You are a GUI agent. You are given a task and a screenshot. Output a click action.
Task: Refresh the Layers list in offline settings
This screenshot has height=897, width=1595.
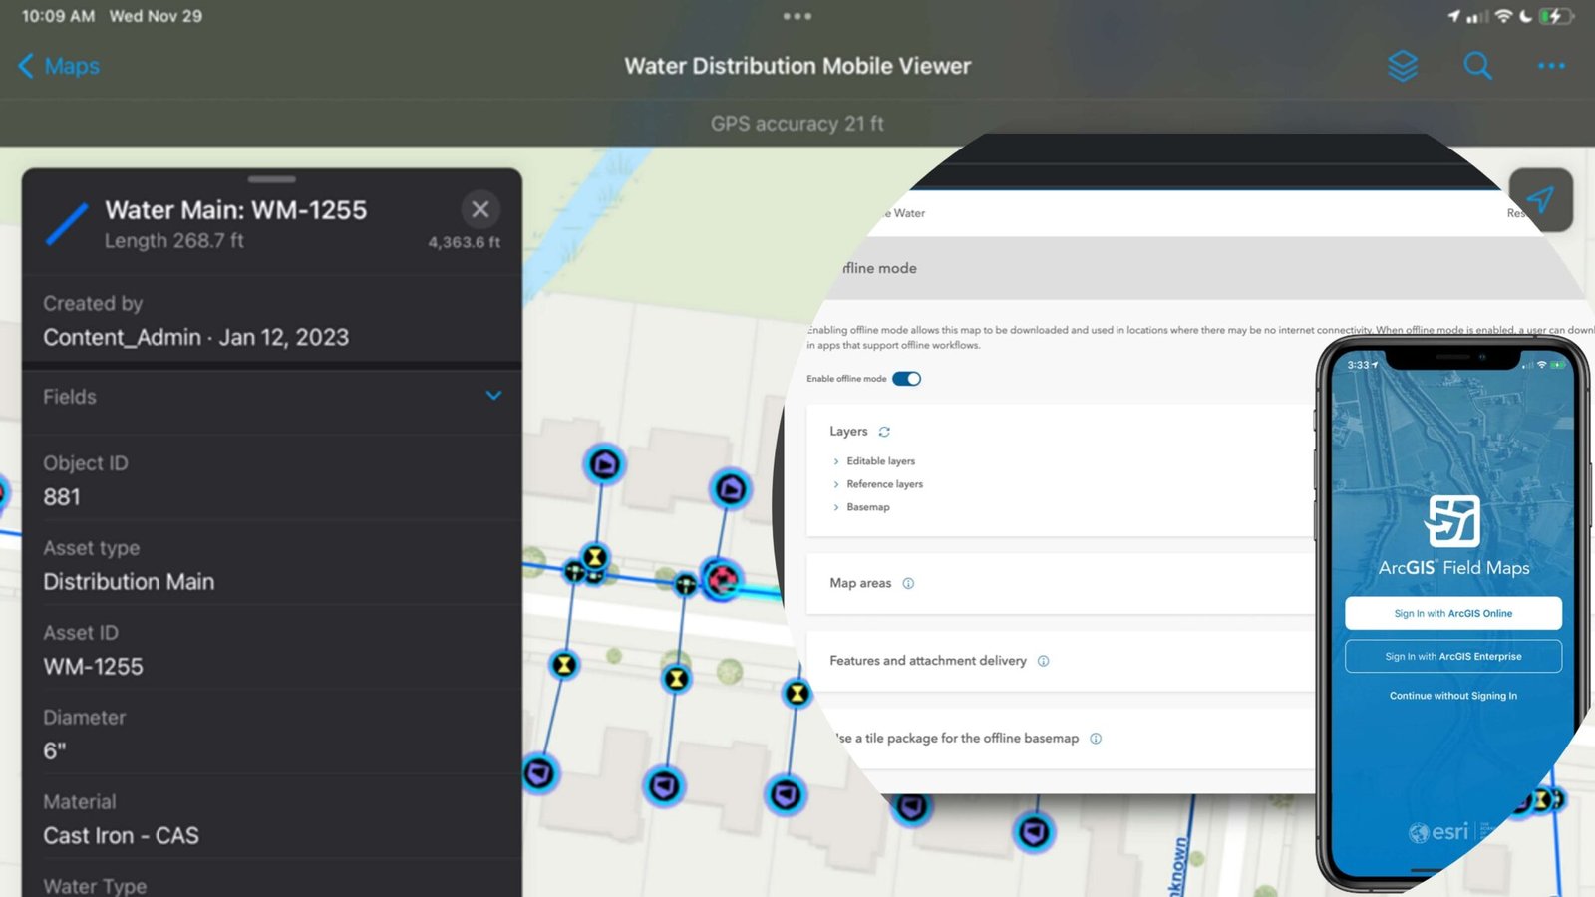885,431
